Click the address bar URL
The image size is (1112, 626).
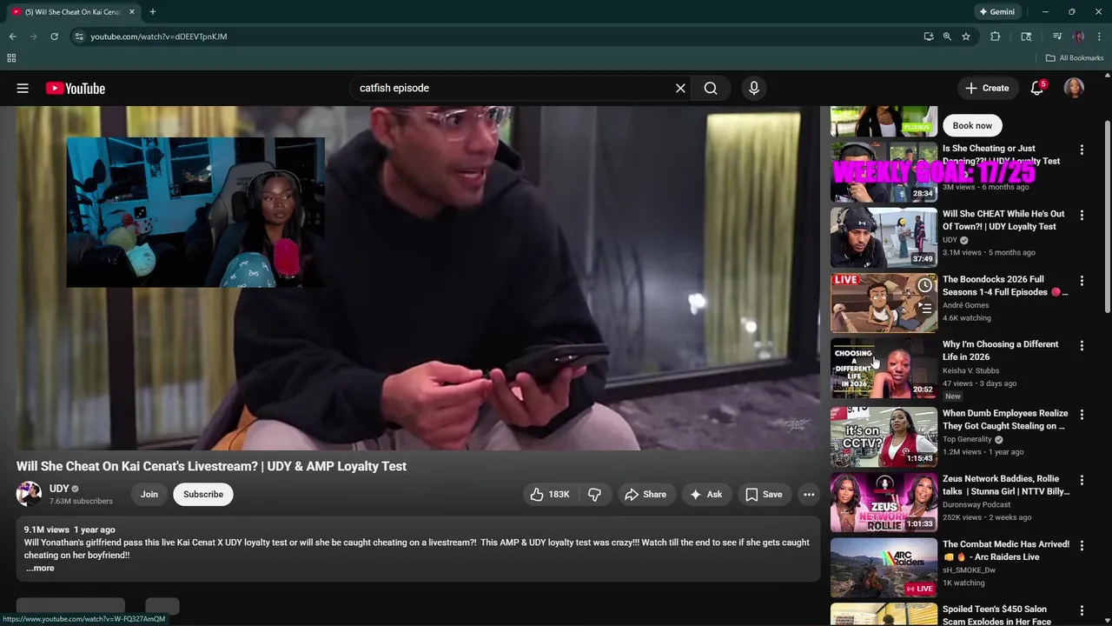click(x=159, y=37)
